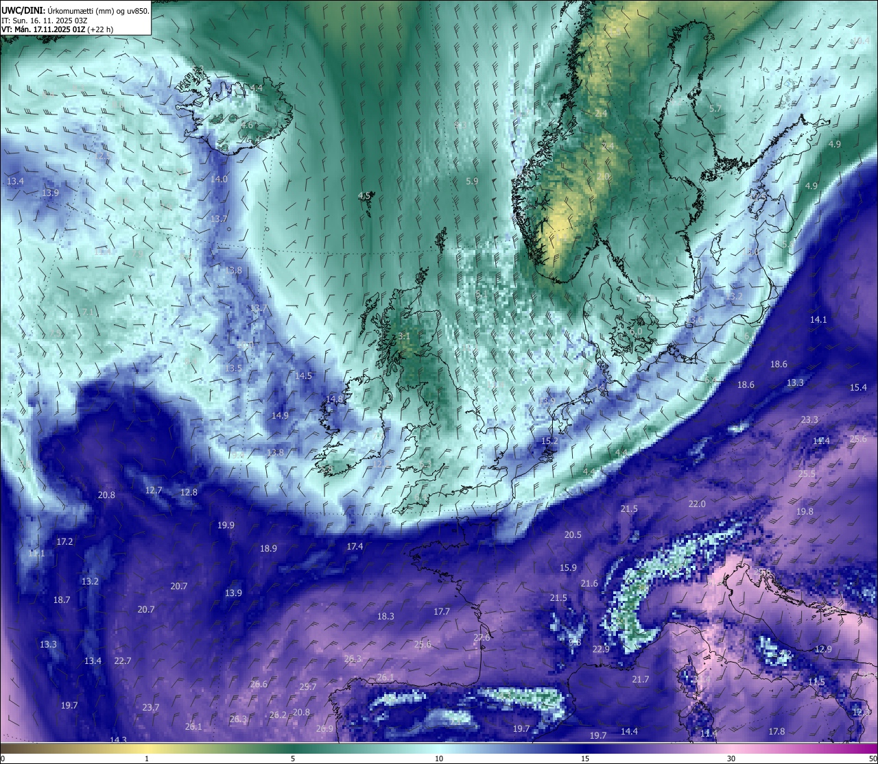Click the color scale label 5

(x=293, y=759)
